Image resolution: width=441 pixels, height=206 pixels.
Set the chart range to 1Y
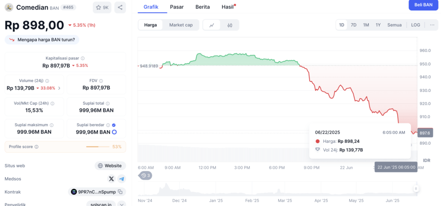(x=378, y=25)
